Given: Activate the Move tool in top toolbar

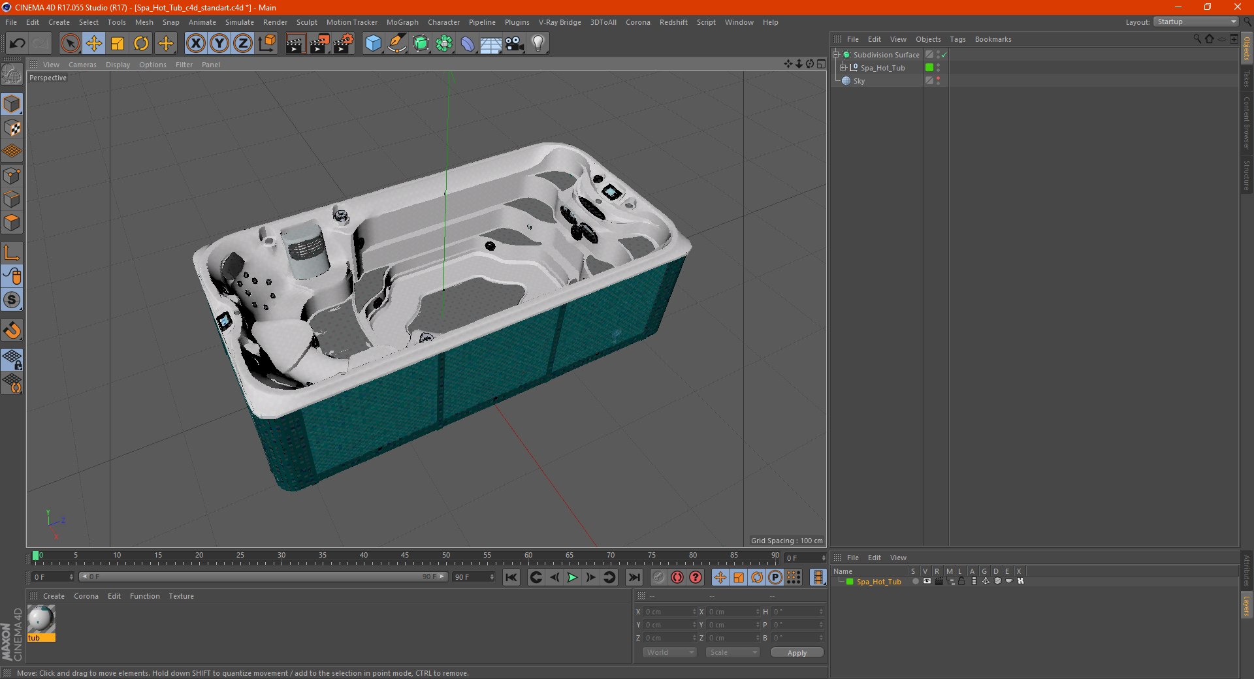Looking at the screenshot, I should click(x=93, y=44).
